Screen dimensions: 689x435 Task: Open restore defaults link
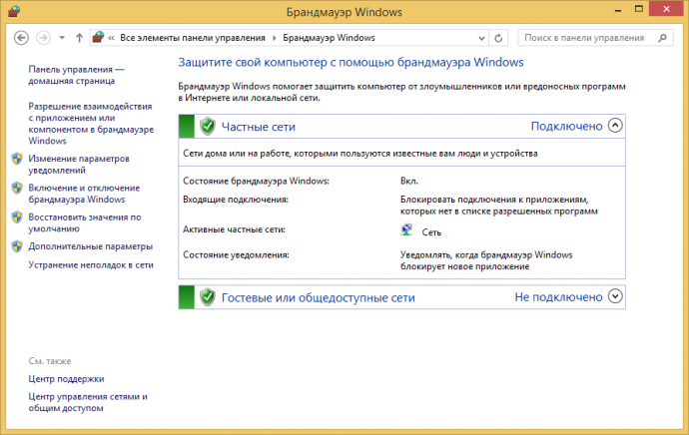(85, 222)
